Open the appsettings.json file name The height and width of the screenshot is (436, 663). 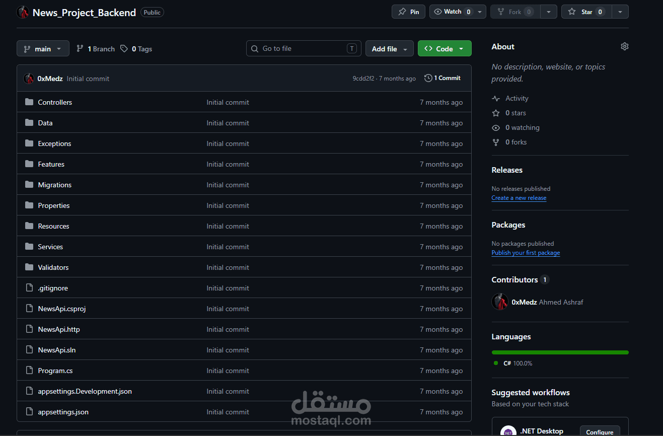(63, 412)
